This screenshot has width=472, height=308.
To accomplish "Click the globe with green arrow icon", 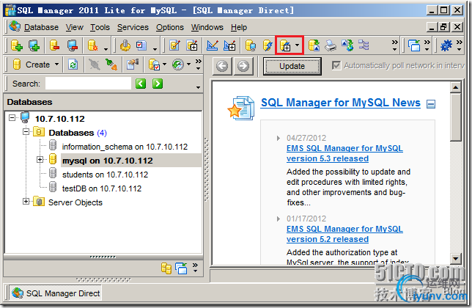I will (x=347, y=45).
